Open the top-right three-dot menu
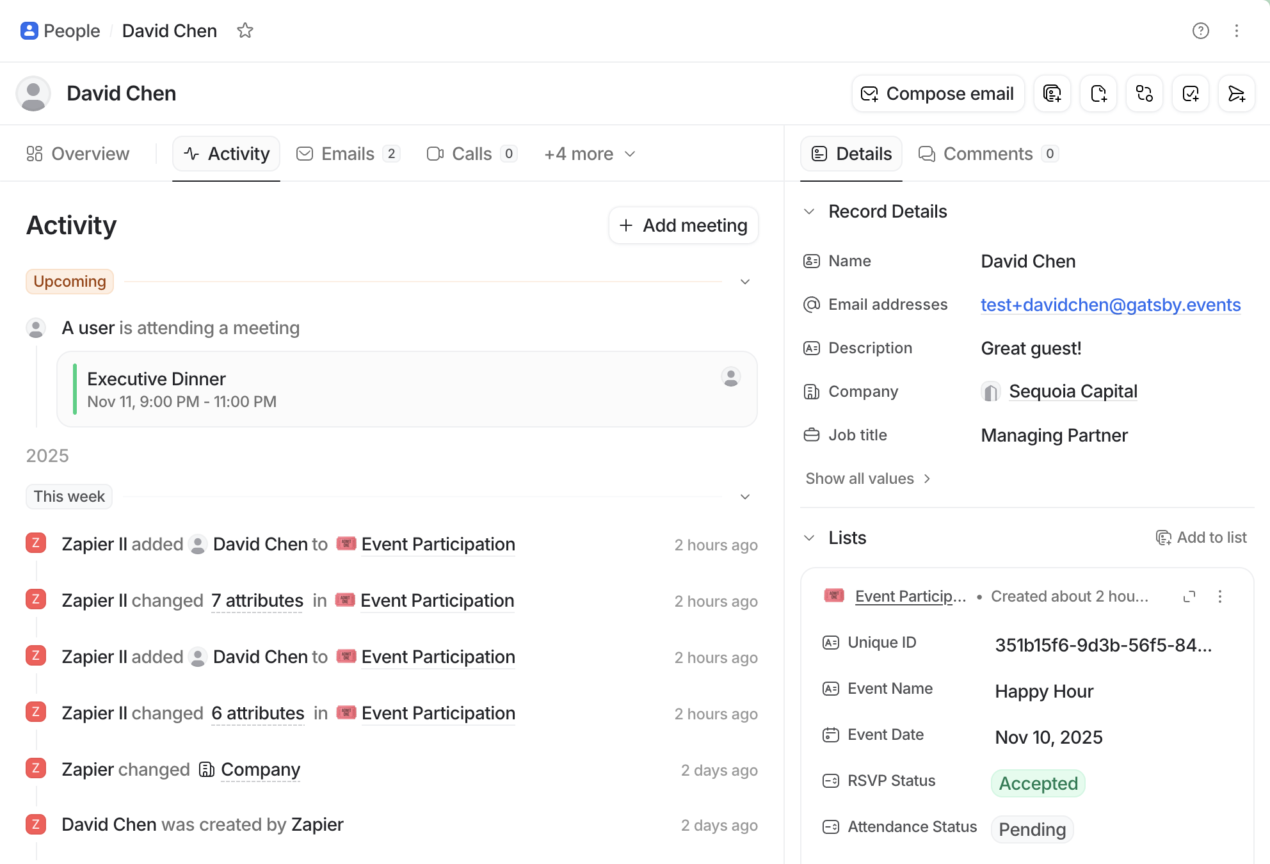 coord(1237,31)
